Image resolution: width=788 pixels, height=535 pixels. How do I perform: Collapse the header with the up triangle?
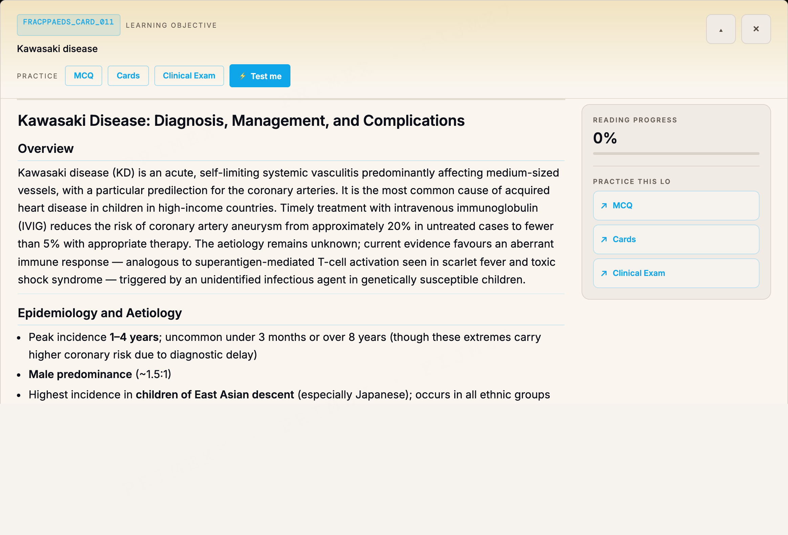(721, 29)
